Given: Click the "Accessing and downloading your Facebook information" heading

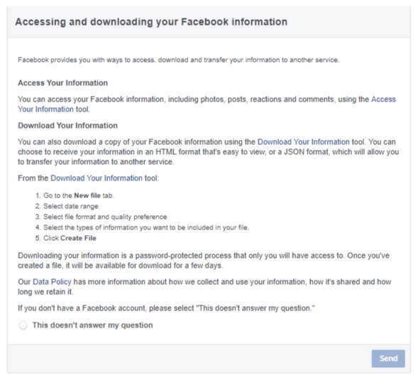Looking at the screenshot, I should click(151, 21).
